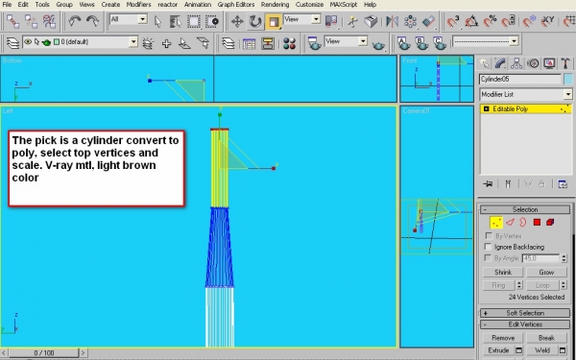Screen dimensions: 576x360
Task: Activate the Select Object arrow tool
Action: coord(158,22)
